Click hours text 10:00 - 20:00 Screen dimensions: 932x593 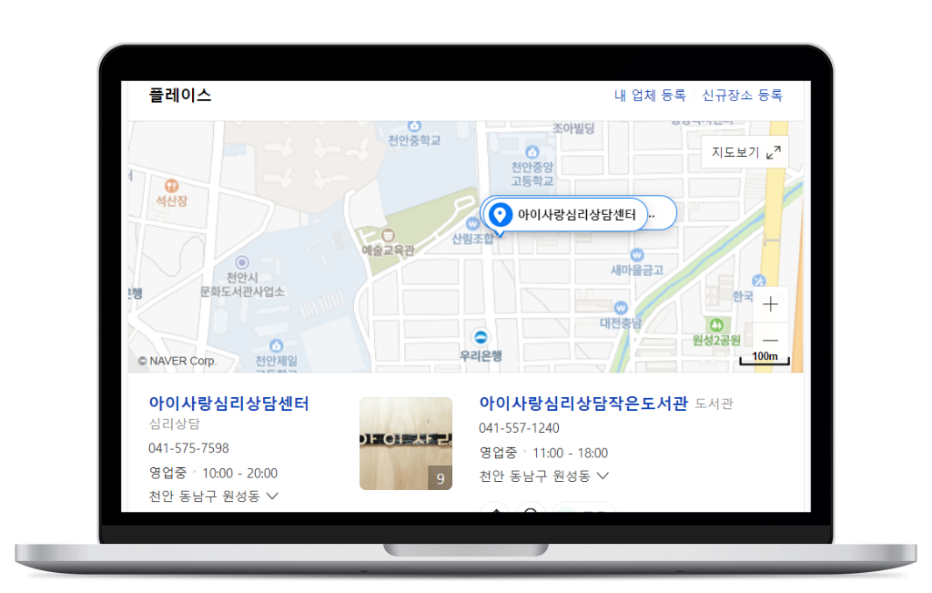[x=239, y=473]
